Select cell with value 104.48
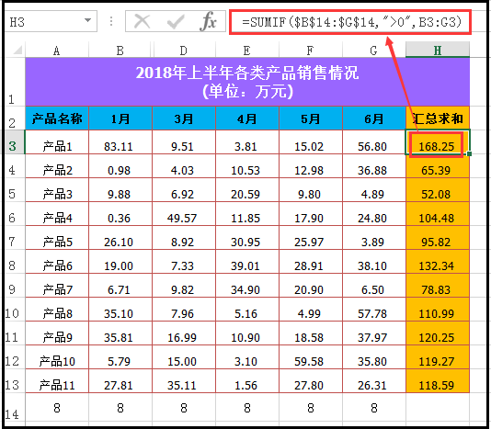The height and width of the screenshot is (429, 491). [x=438, y=214]
